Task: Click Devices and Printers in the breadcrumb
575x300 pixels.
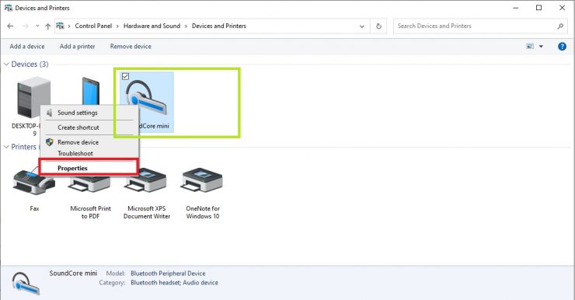Action: (x=219, y=26)
